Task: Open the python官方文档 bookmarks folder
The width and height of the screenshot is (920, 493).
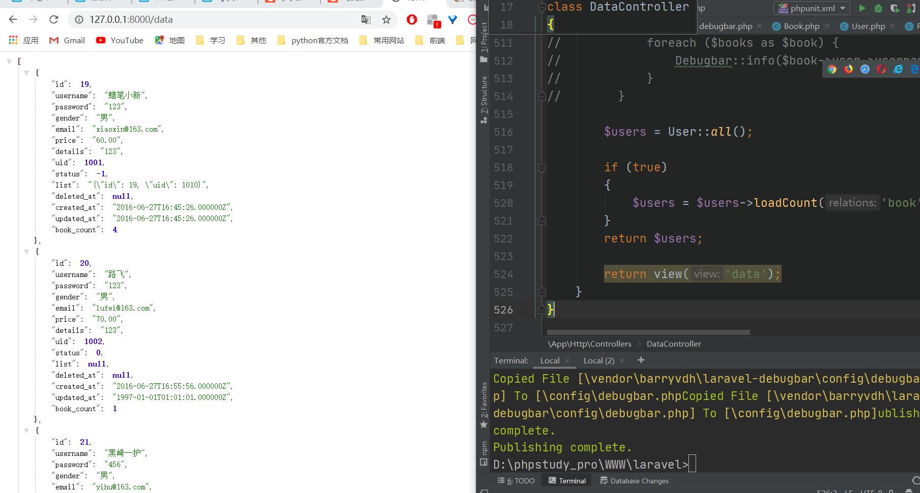Action: click(x=313, y=40)
